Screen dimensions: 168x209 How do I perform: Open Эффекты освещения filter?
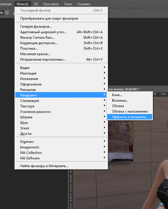[x=130, y=117]
